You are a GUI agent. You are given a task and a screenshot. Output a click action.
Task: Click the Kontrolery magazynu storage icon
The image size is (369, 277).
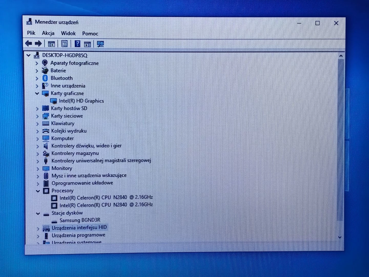[46, 153]
